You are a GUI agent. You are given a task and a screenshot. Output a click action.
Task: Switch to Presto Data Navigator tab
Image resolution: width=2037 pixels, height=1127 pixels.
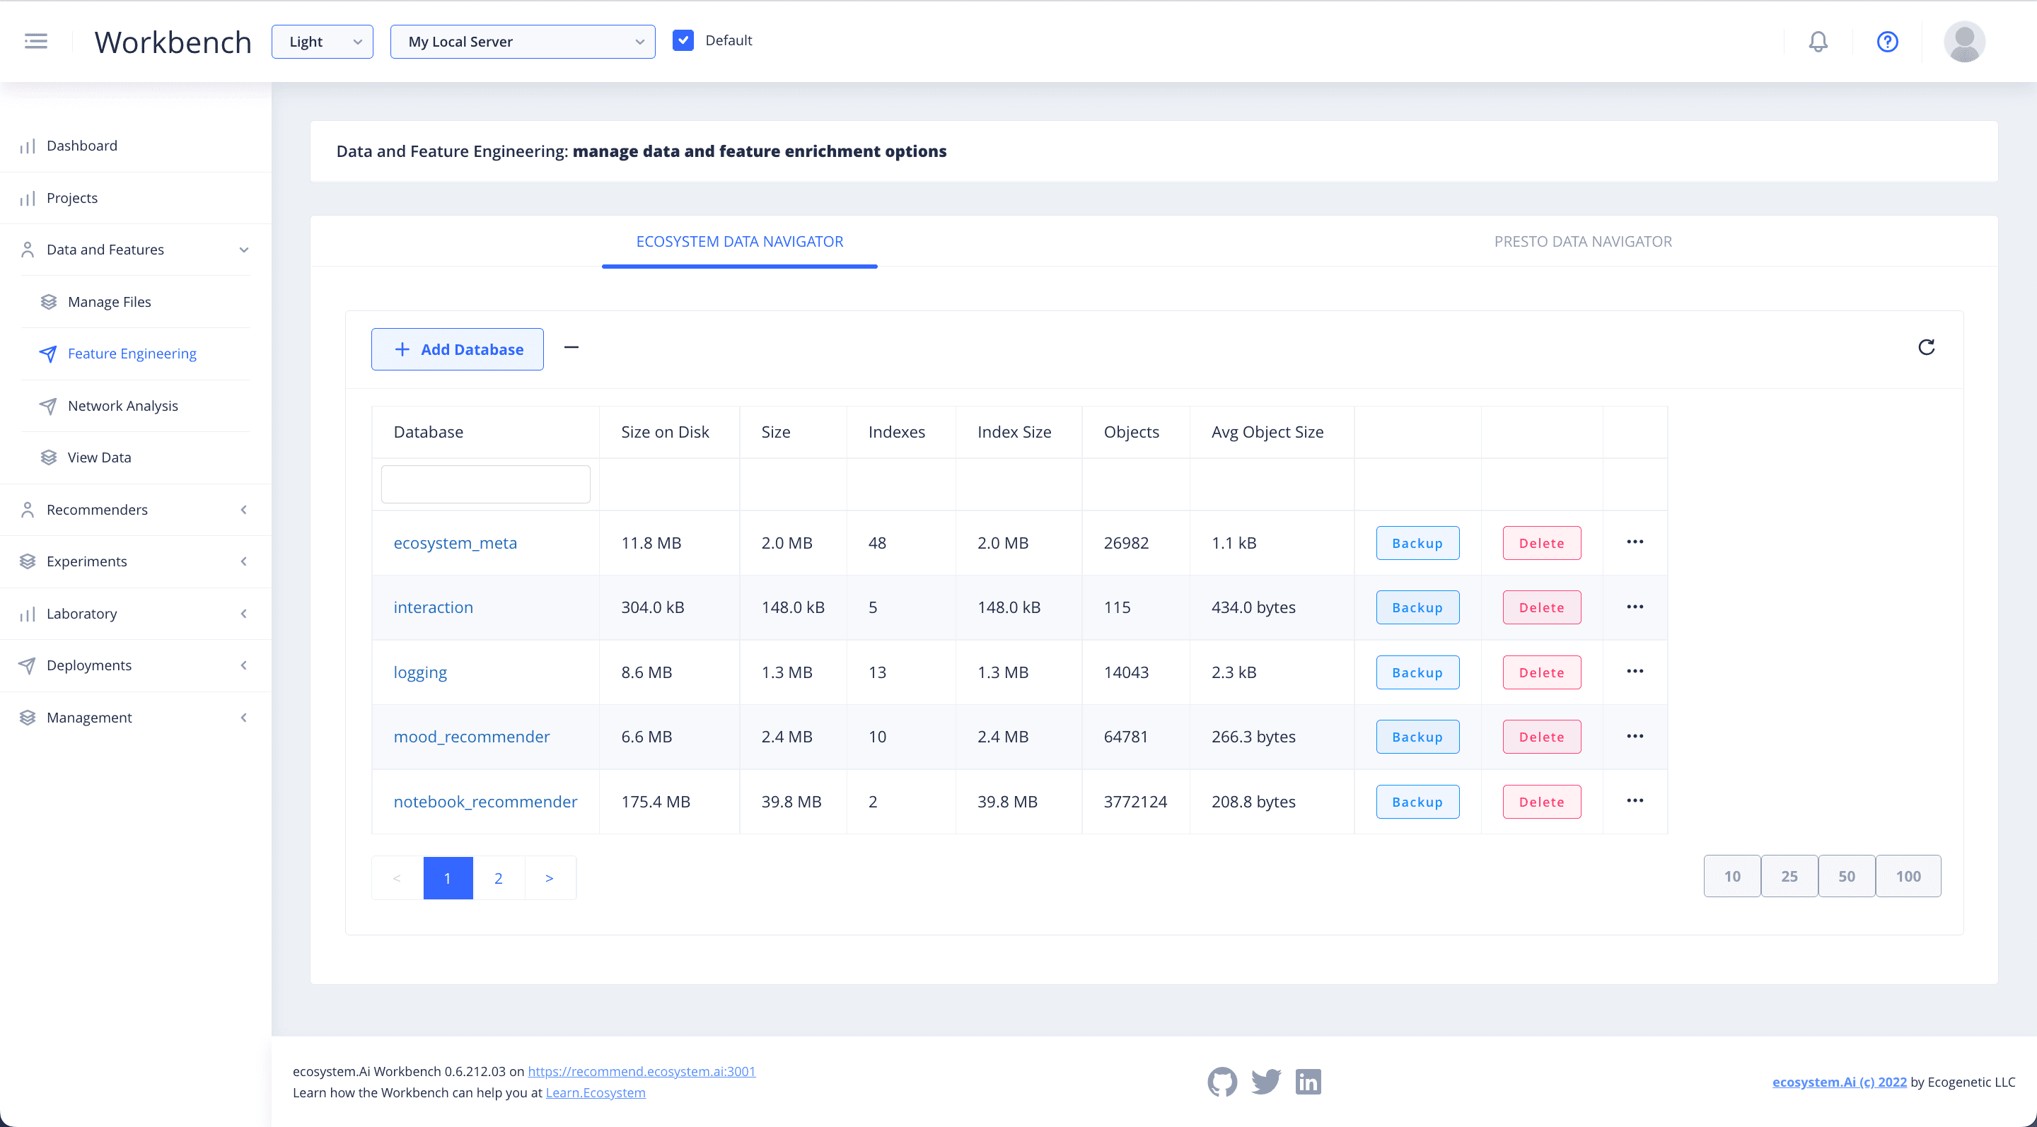pos(1582,242)
